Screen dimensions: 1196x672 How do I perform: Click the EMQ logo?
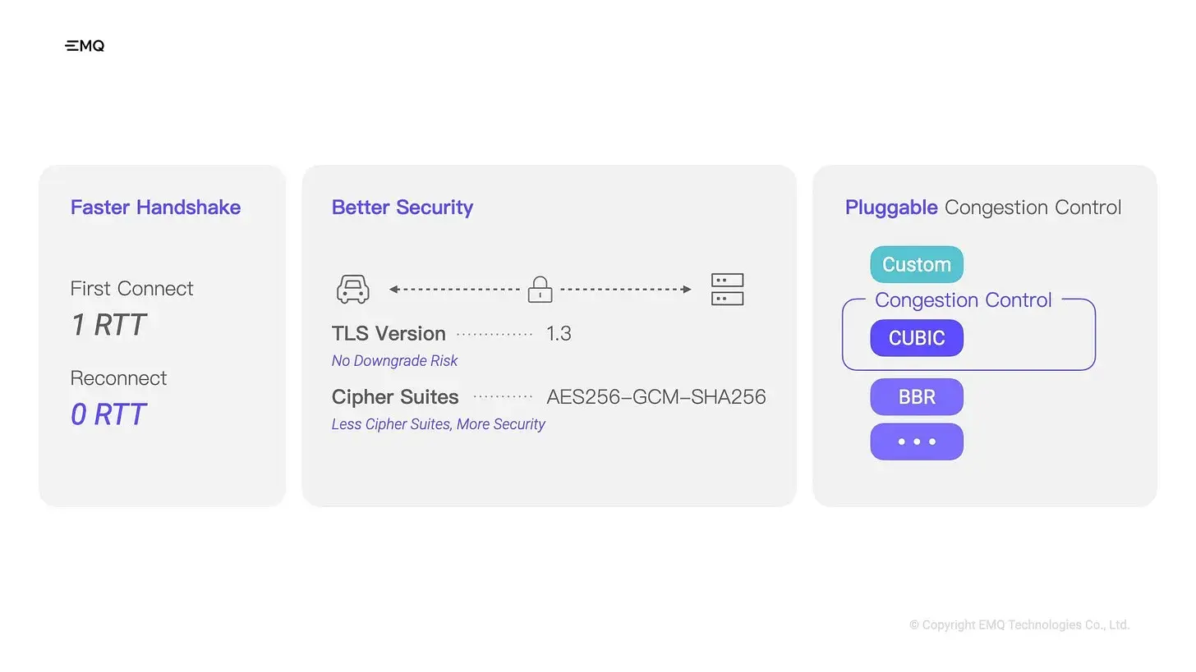[x=85, y=46]
